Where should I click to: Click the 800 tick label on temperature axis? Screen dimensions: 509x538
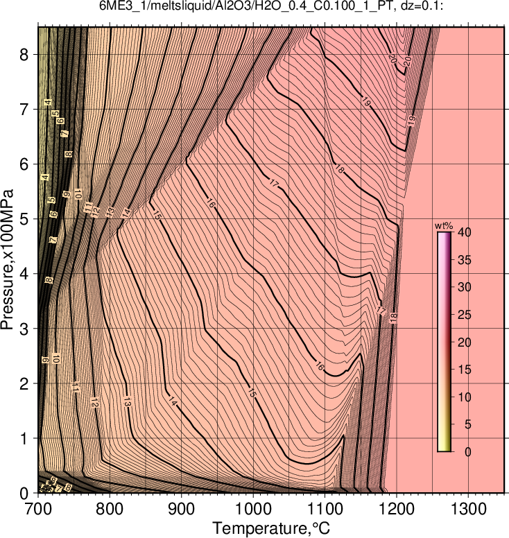(x=110, y=509)
